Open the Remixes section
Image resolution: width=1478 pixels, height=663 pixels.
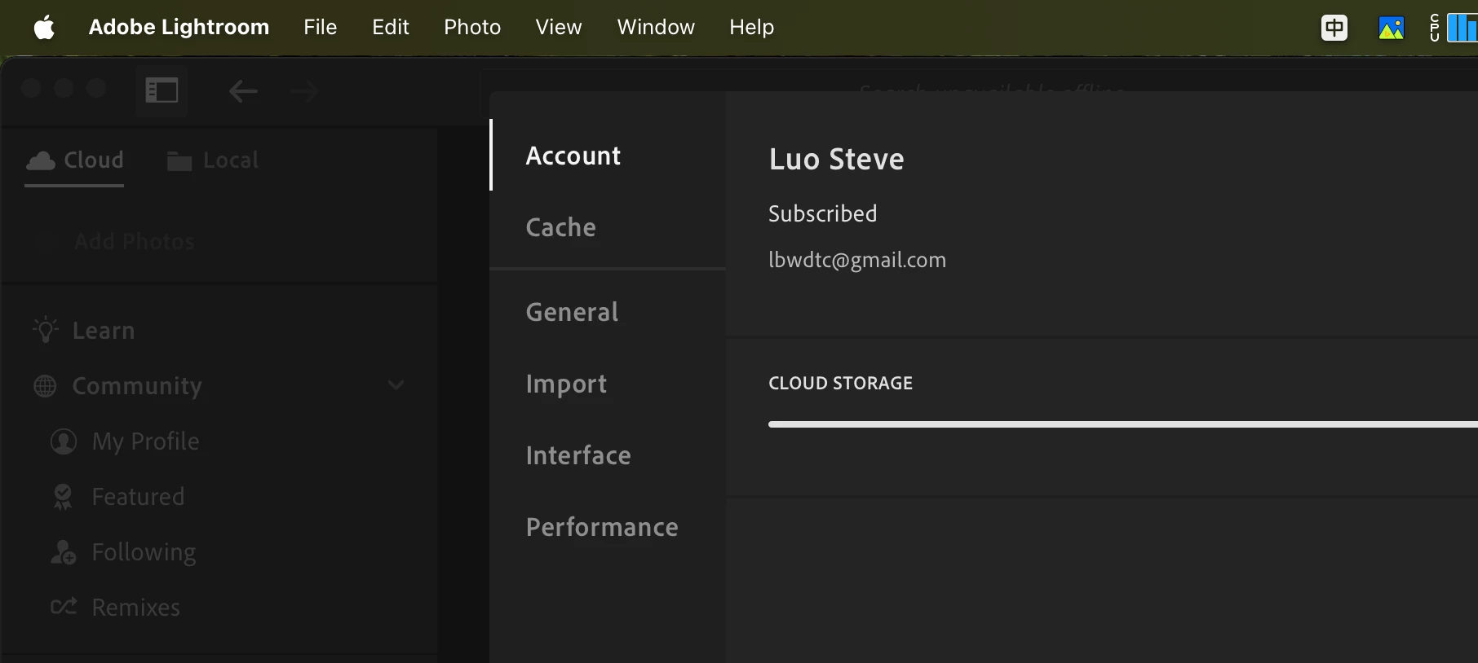click(x=135, y=608)
